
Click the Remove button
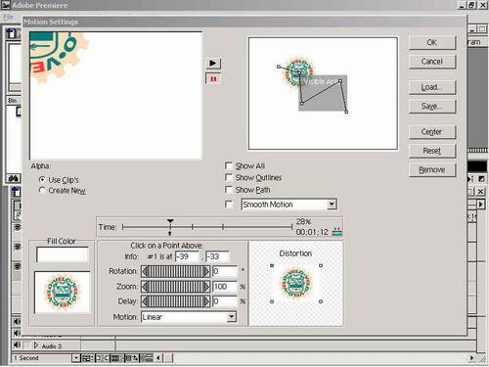click(432, 169)
